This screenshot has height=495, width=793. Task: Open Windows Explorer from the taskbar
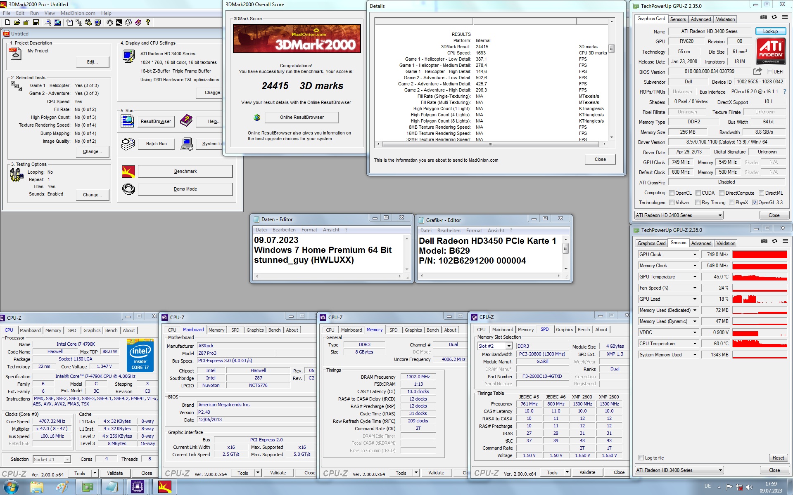pos(37,487)
